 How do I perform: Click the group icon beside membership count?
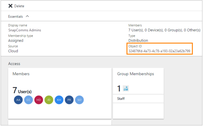point(126,88)
